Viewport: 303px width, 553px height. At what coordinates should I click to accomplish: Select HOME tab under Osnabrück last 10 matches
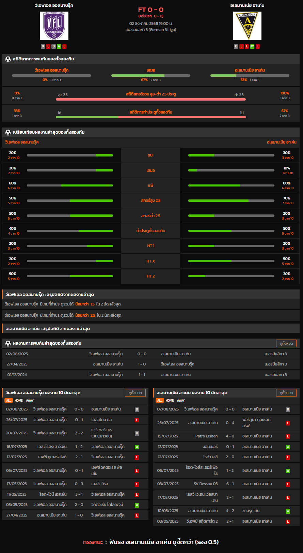[19, 401]
